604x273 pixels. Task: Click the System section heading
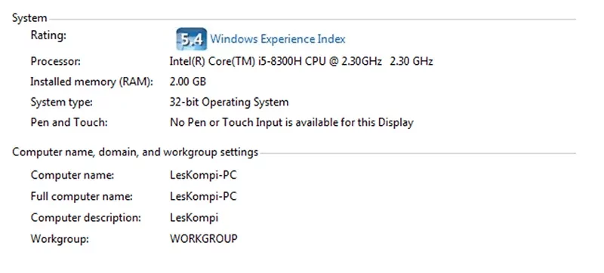pos(29,18)
